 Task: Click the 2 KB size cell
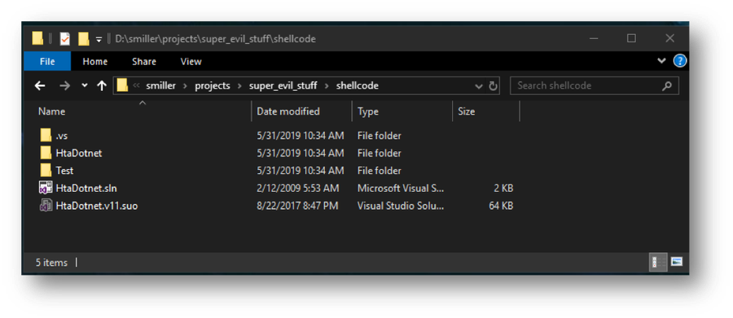(x=503, y=188)
